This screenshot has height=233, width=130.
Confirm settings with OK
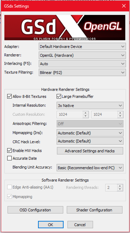[x=51, y=225]
